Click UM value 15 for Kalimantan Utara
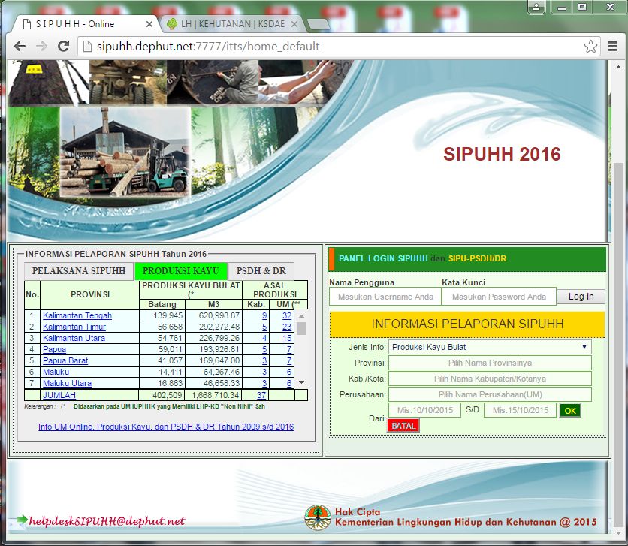Screen dimensions: 628x546 287,338
